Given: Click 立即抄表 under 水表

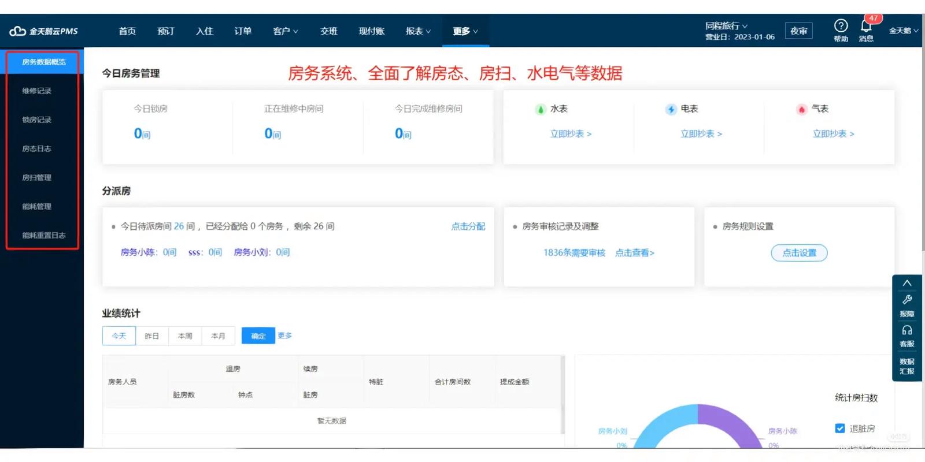Looking at the screenshot, I should pyautogui.click(x=571, y=133).
